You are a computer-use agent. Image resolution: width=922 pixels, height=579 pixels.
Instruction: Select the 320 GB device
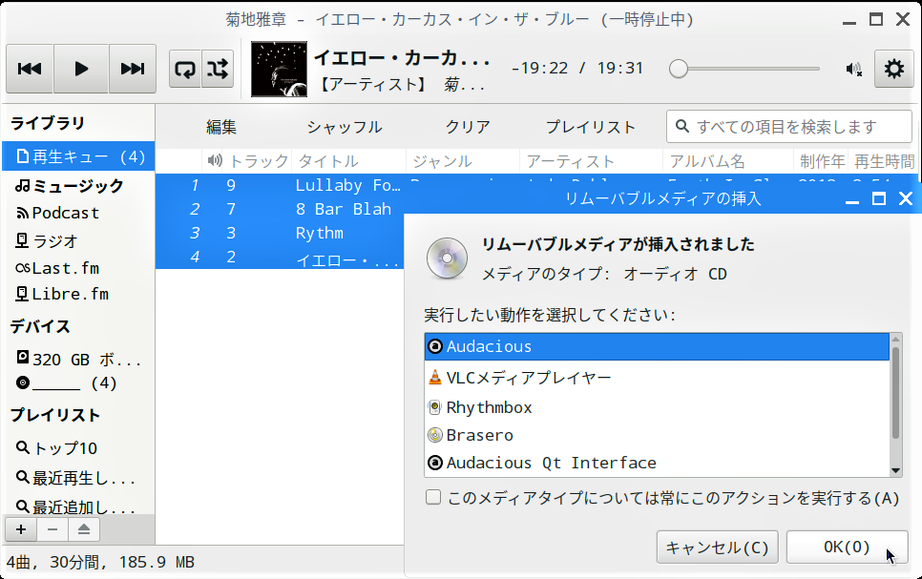[79, 360]
